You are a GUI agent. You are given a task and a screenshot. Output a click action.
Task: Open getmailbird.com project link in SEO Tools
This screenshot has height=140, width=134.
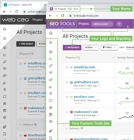(86, 82)
